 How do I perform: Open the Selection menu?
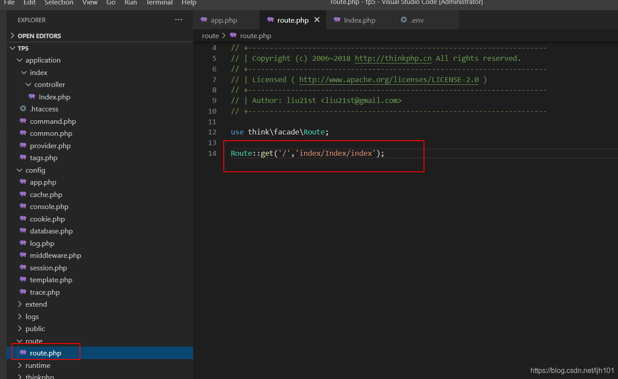pos(59,3)
